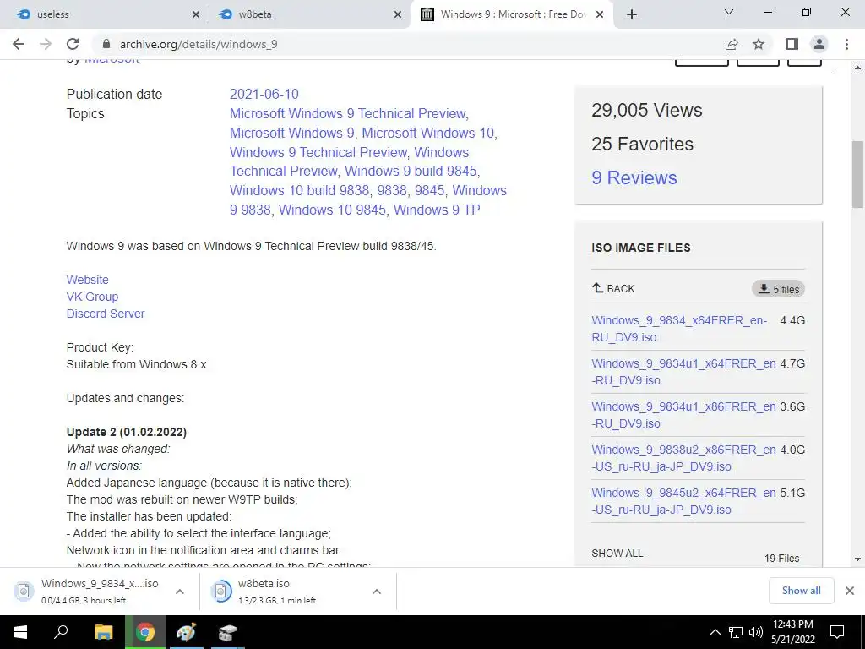Open topic 'Windows 9 TP'
The width and height of the screenshot is (865, 649).
tap(437, 210)
